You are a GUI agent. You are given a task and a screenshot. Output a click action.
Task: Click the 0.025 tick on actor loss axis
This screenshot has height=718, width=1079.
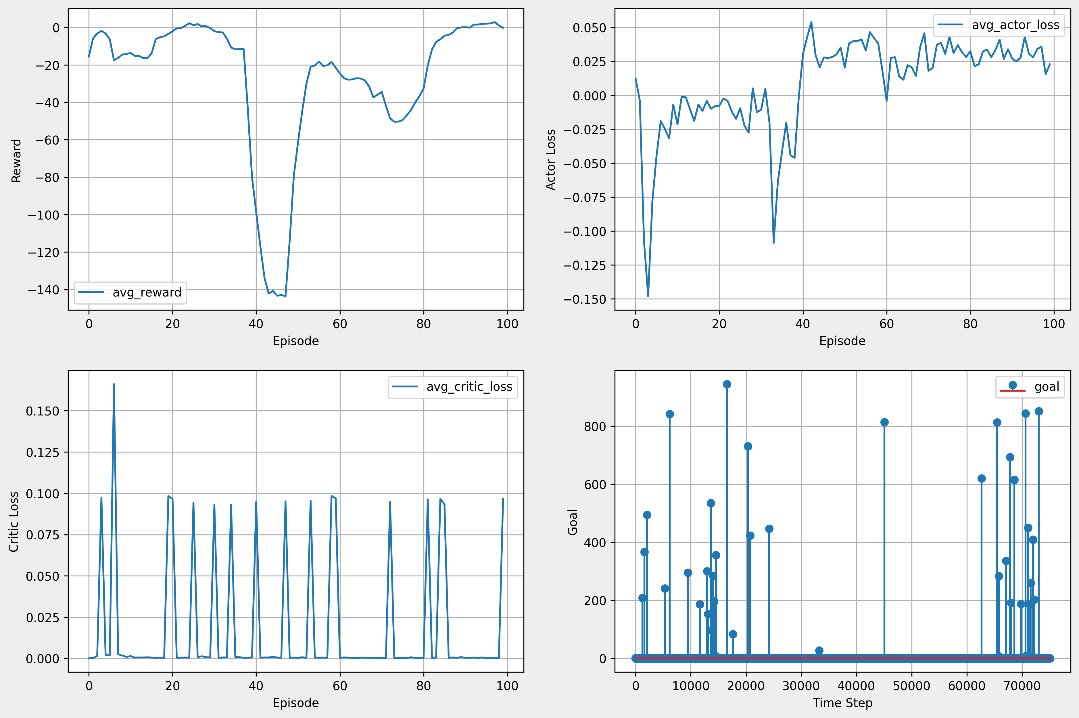click(x=590, y=62)
